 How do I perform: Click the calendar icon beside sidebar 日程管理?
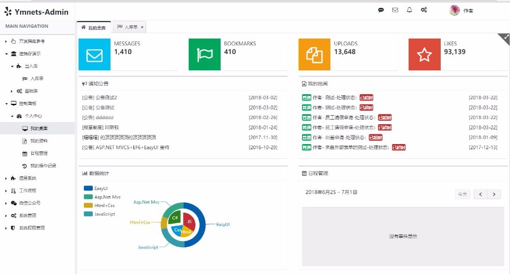pyautogui.click(x=25, y=154)
